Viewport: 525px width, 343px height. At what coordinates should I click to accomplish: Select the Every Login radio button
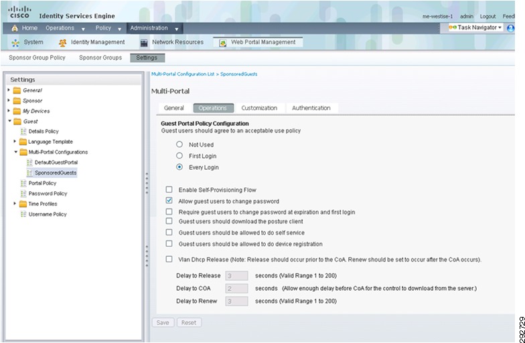tap(179, 167)
